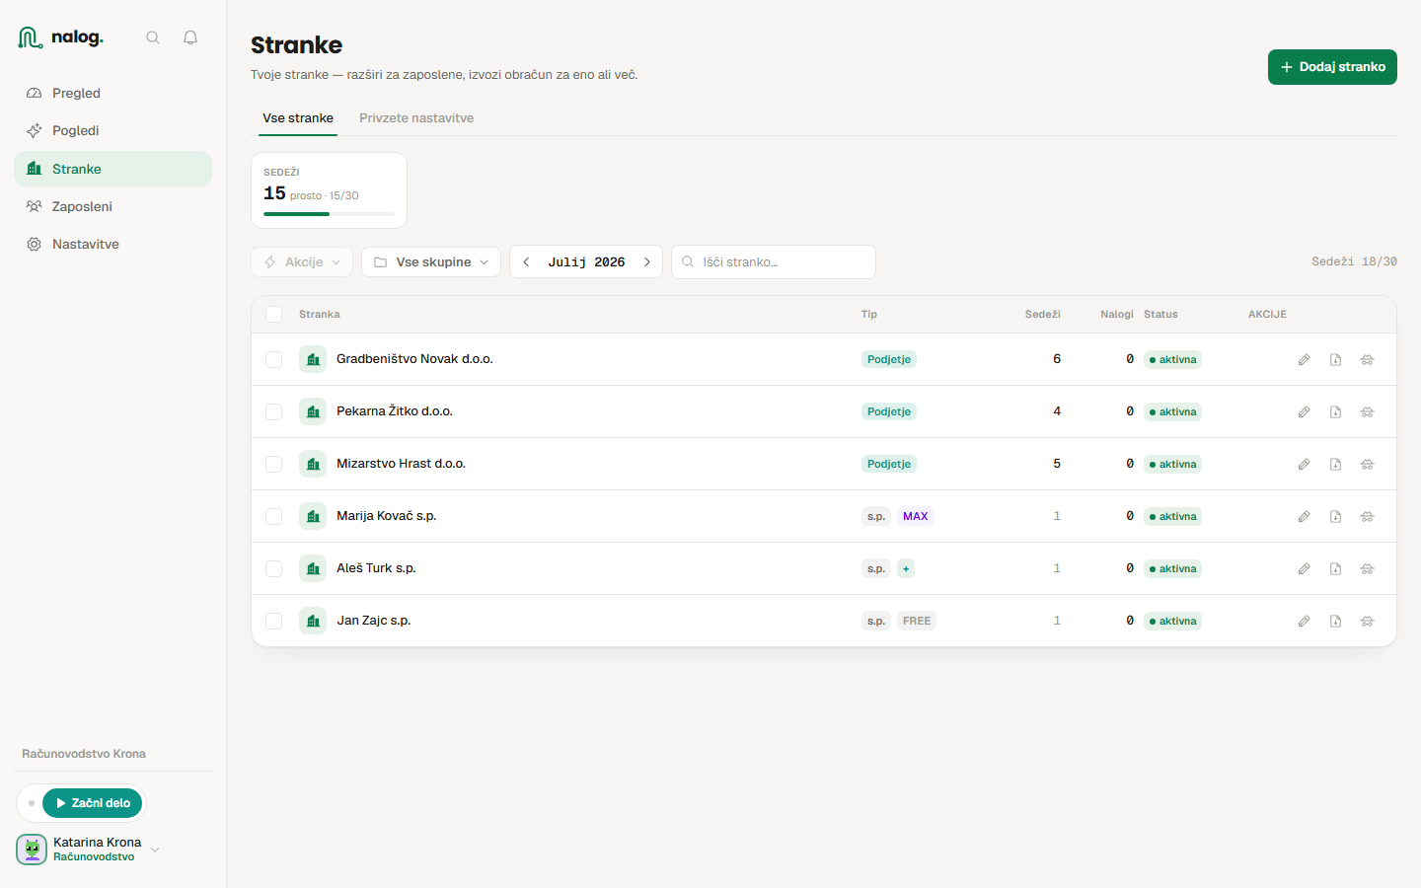The height and width of the screenshot is (888, 1421).
Task: Go to previous month before Julij 2026
Action: tap(526, 261)
